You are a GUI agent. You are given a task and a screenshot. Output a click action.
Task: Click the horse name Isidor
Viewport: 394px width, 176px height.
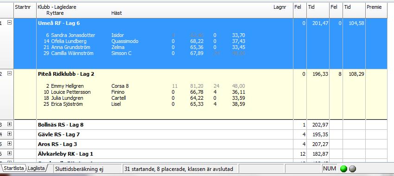pyautogui.click(x=118, y=35)
